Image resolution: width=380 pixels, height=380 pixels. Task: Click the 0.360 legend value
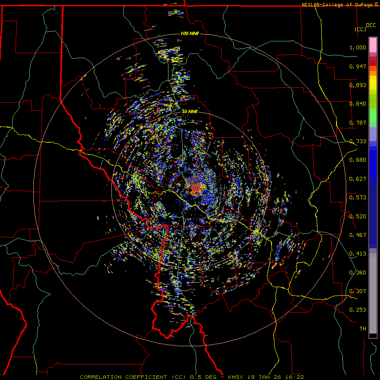click(358, 273)
